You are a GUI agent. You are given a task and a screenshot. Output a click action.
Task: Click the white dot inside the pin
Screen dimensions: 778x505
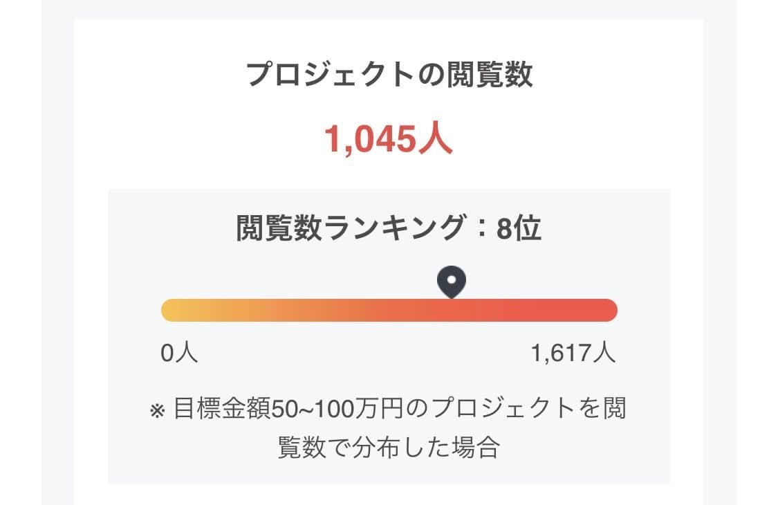click(x=452, y=279)
